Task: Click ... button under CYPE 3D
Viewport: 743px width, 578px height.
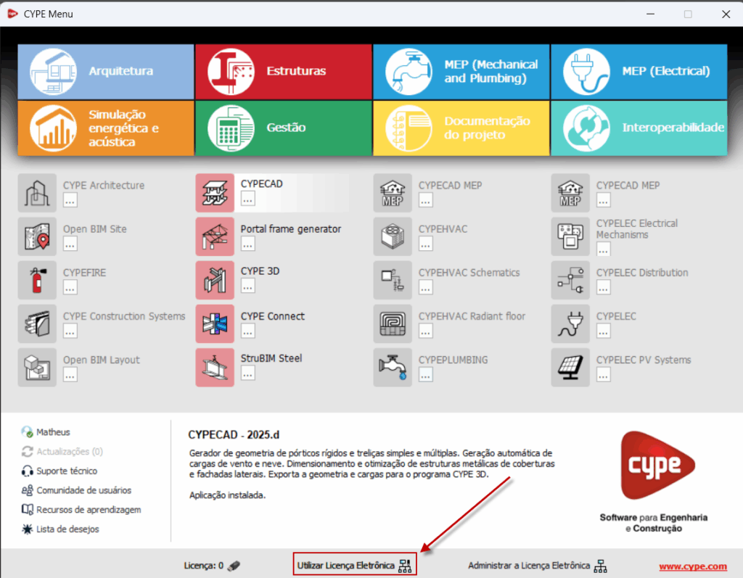Action: (248, 286)
